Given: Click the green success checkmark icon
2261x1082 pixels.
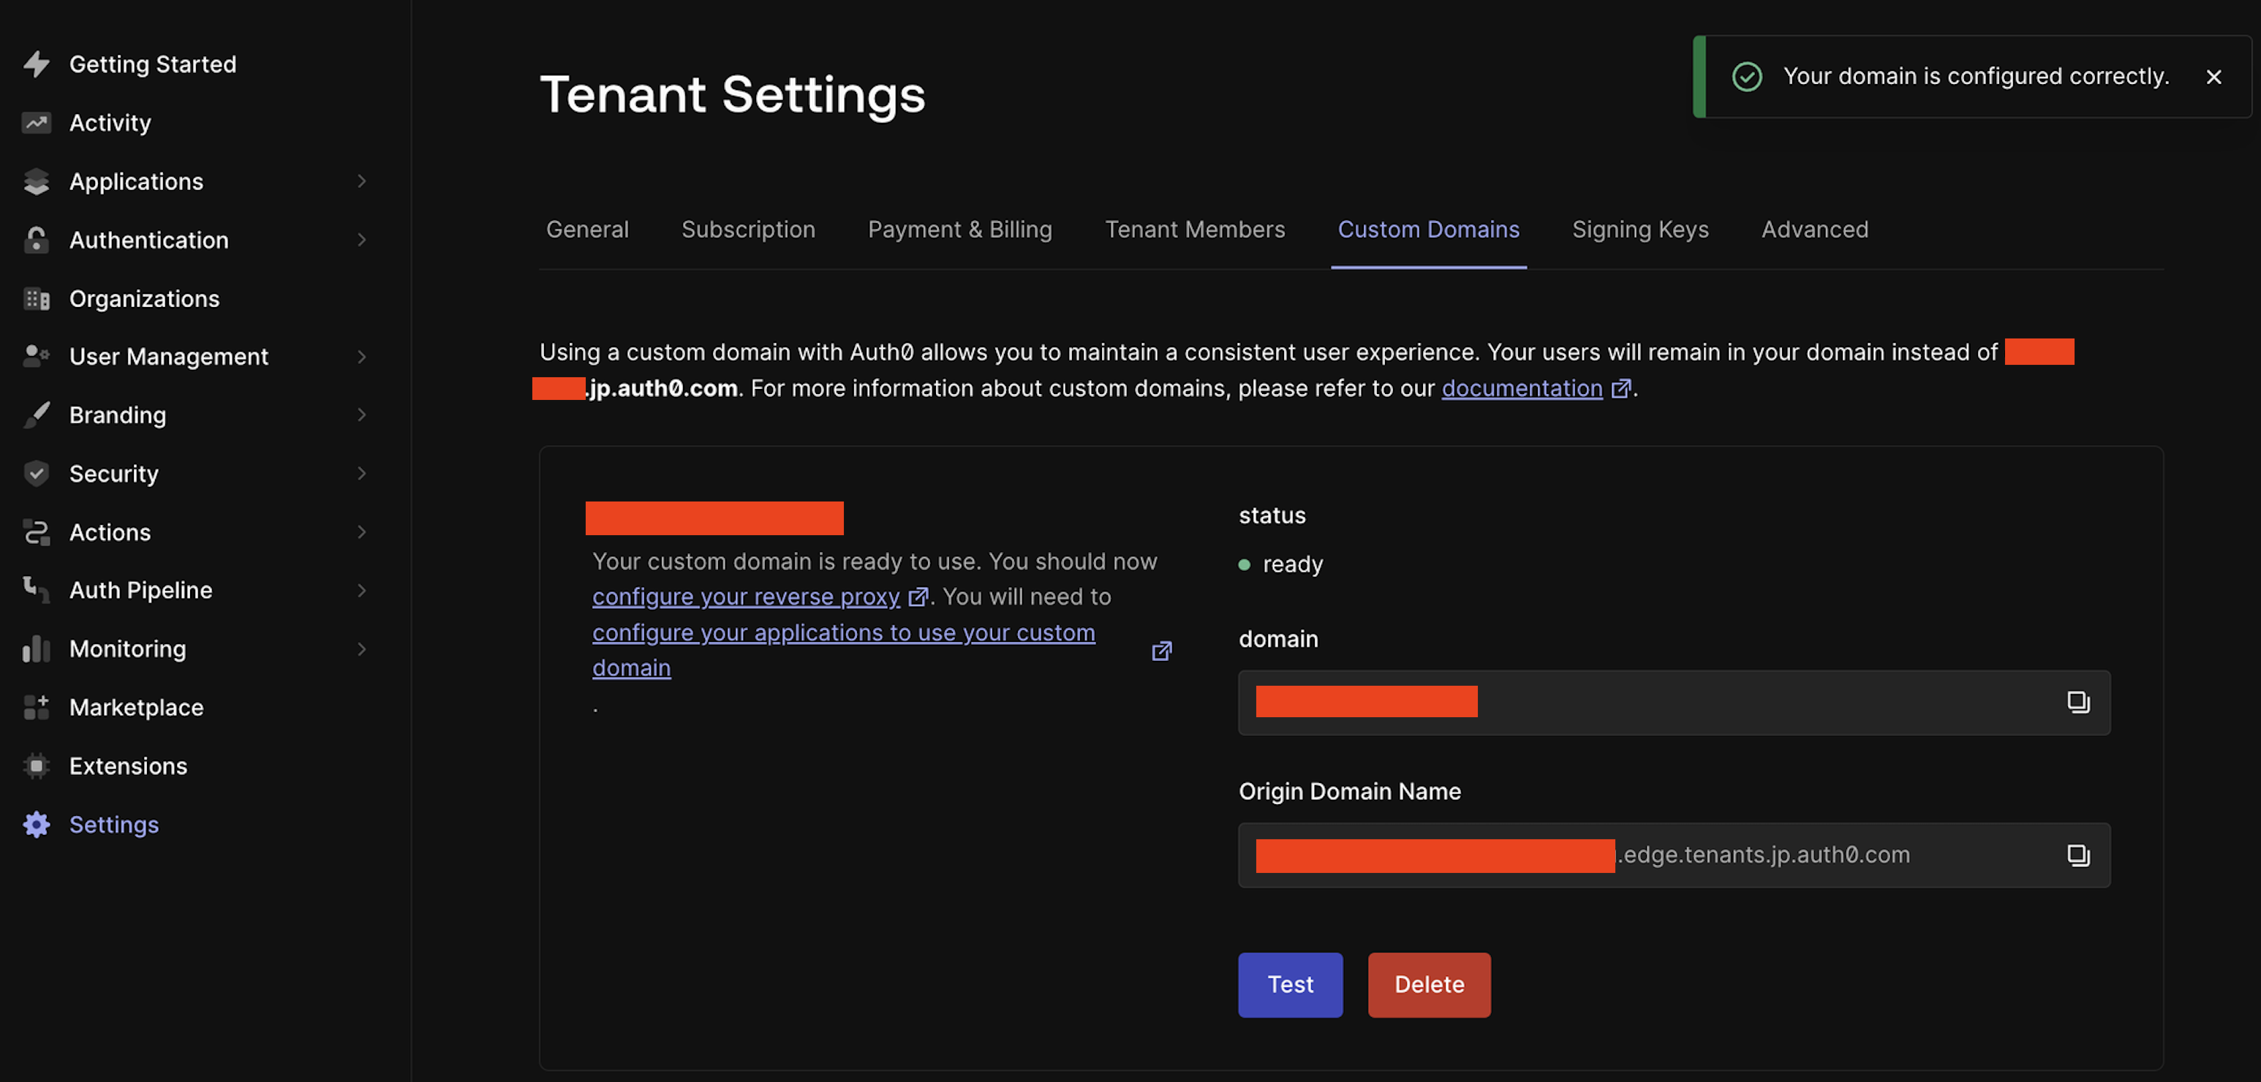Looking at the screenshot, I should [x=1747, y=76].
